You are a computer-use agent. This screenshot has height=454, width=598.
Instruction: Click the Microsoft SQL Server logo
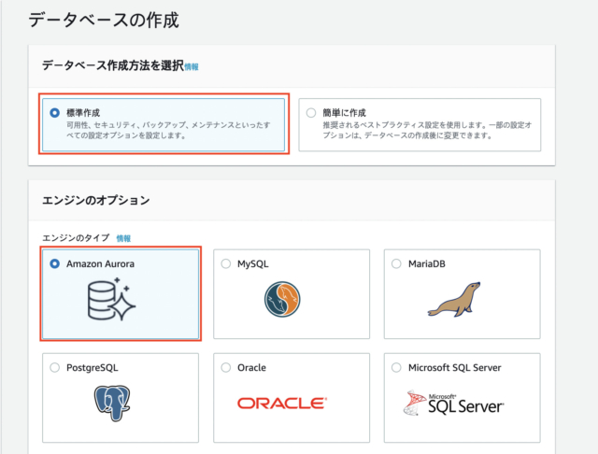tap(453, 403)
